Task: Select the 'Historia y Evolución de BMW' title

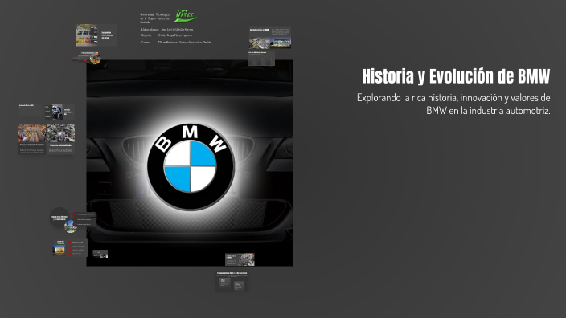Action: pos(456,76)
